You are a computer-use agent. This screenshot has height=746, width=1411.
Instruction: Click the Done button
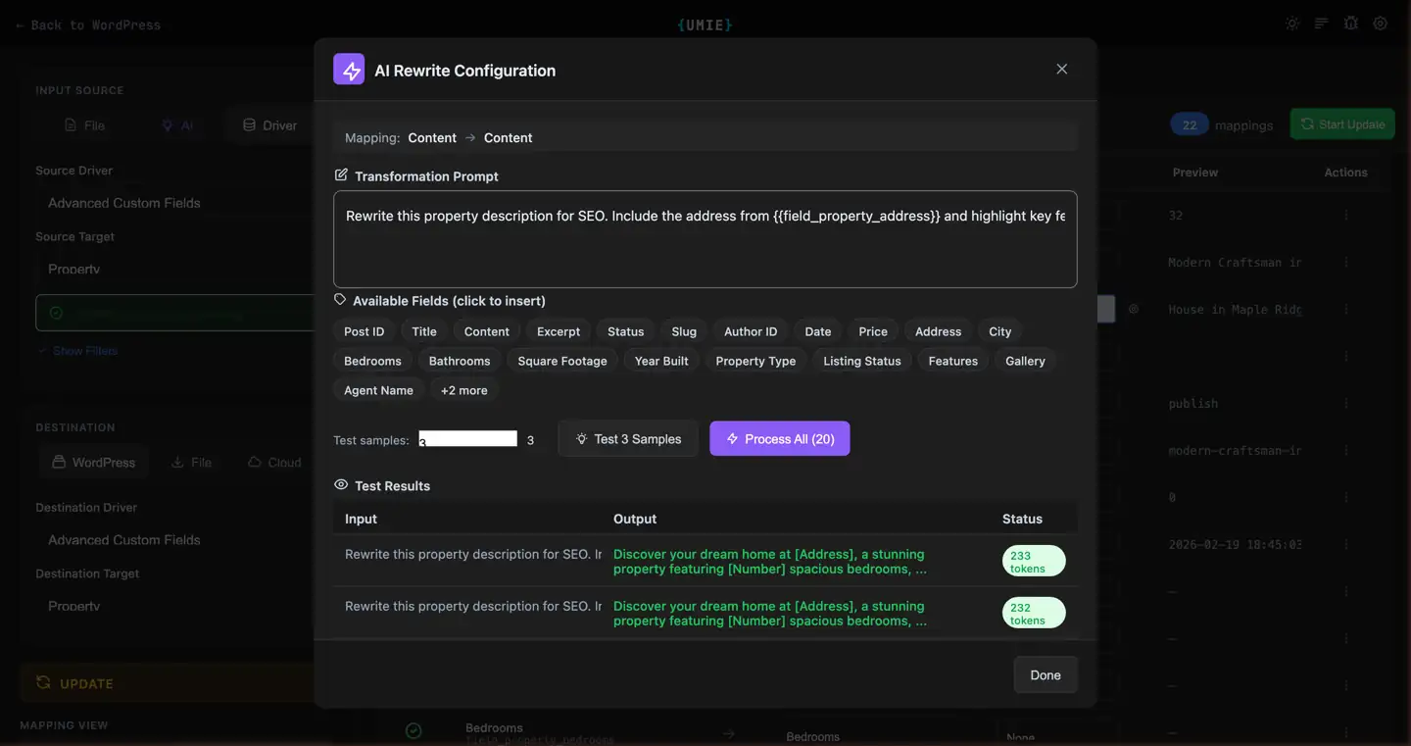tap(1046, 675)
